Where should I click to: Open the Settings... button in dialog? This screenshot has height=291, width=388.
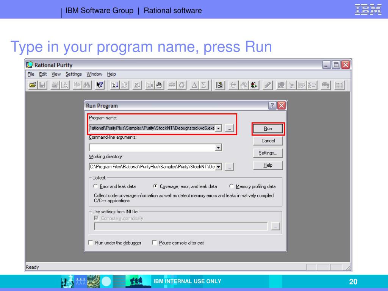click(268, 153)
